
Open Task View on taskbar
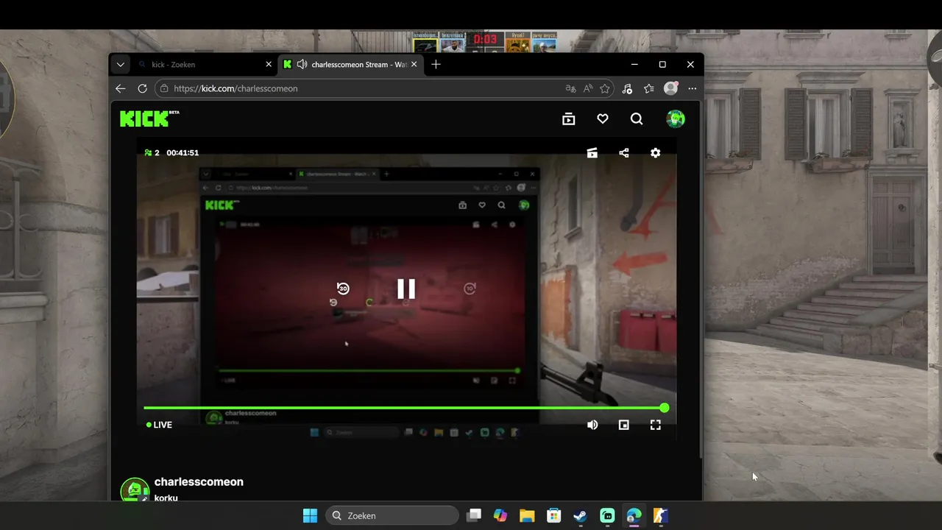[x=474, y=516]
